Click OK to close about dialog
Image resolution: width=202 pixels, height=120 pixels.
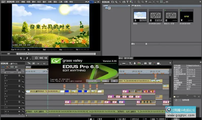pos(114,81)
